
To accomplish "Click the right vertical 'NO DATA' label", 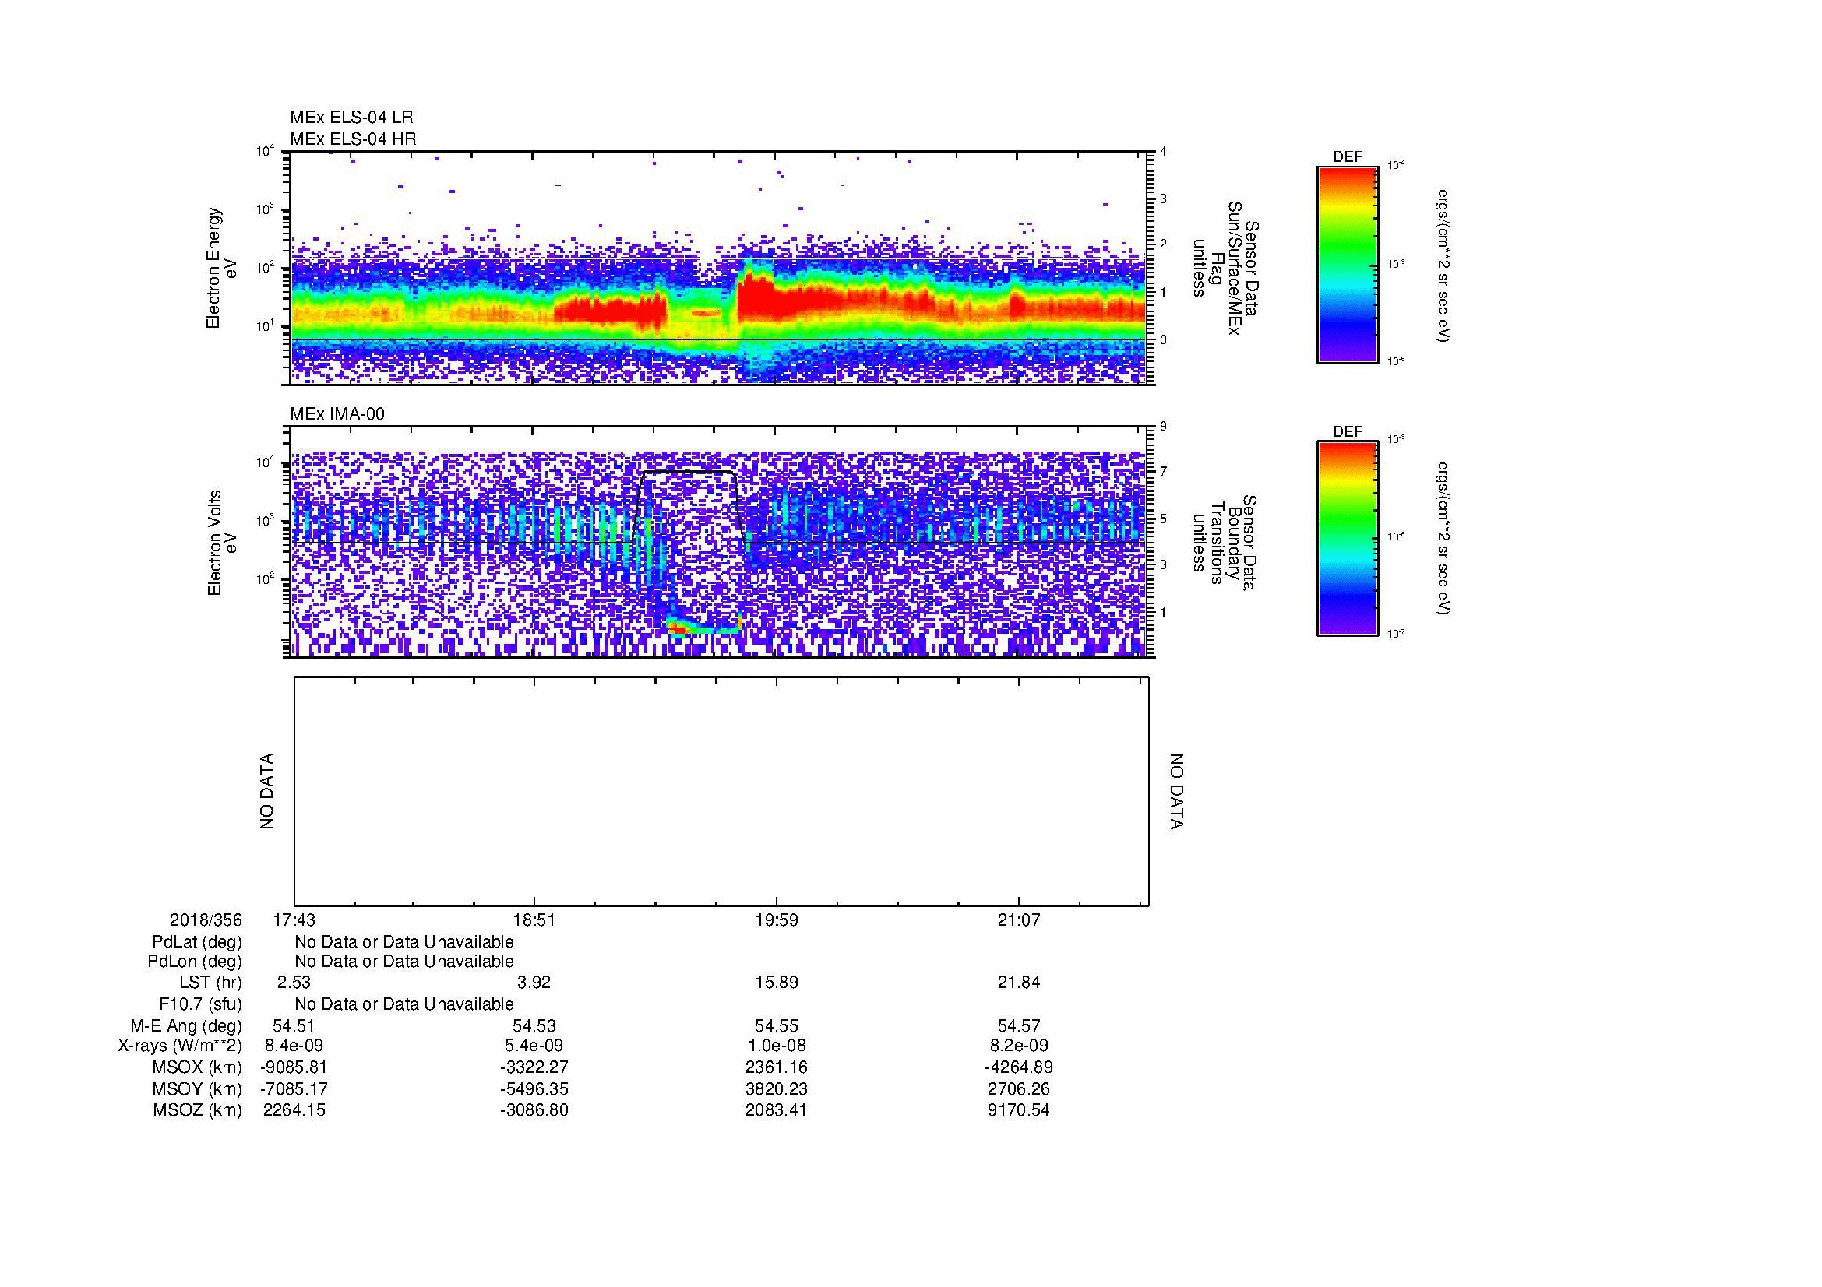I will pyautogui.click(x=1176, y=791).
